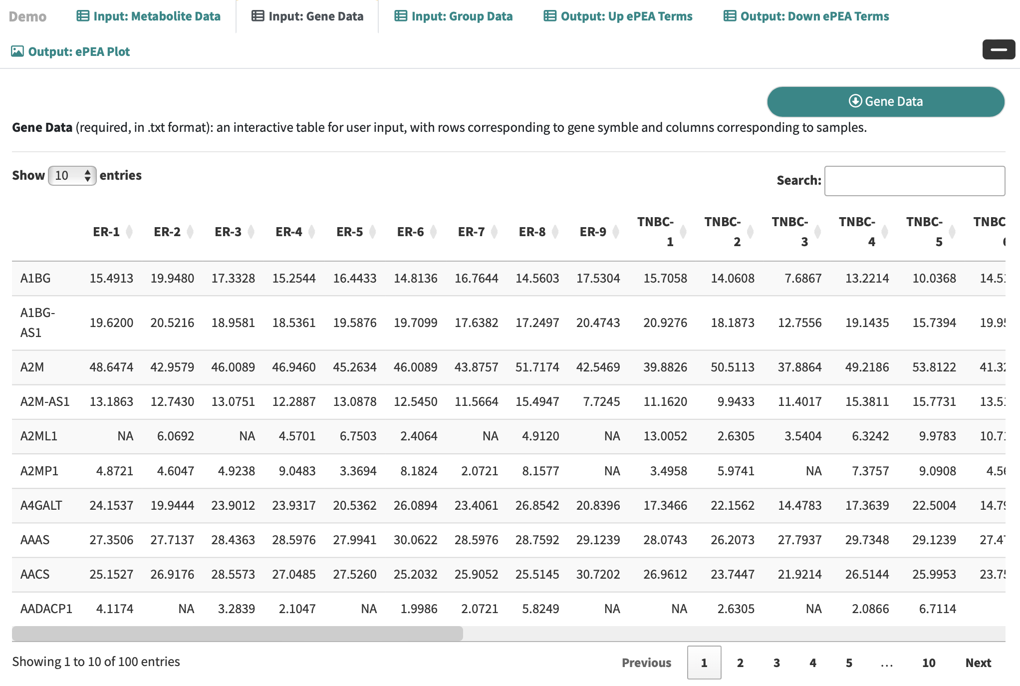Click the download icon in the Gene Data button

click(855, 101)
